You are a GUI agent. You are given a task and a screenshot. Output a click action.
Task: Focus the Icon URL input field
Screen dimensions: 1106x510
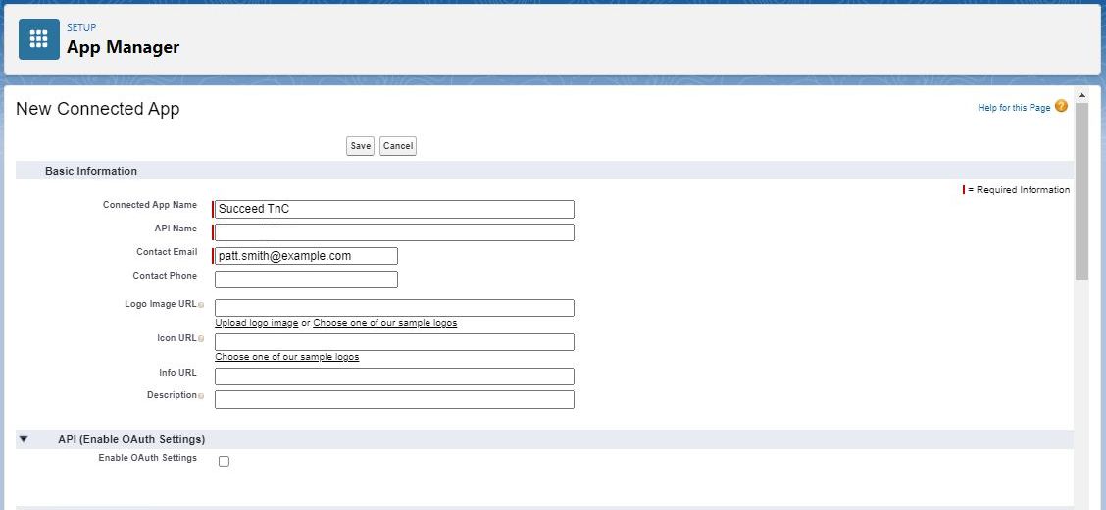point(394,342)
